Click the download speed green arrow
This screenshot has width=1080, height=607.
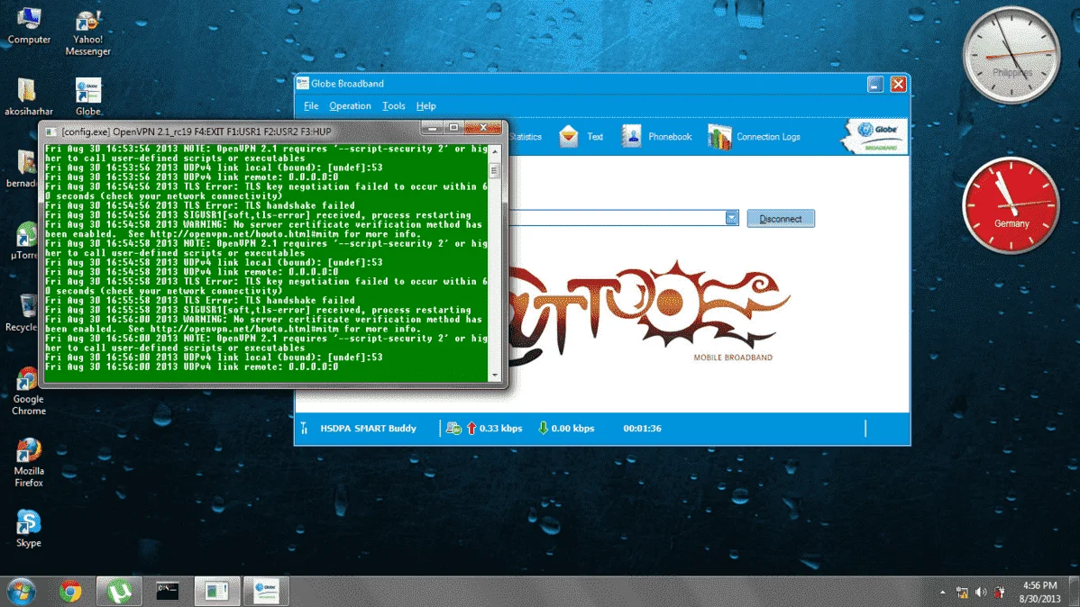[543, 428]
